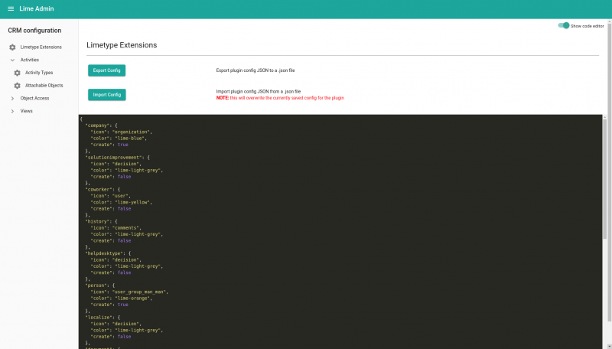Image resolution: width=612 pixels, height=349 pixels.
Task: Click the gear icon beside Attachable Objects
Action: coord(17,86)
